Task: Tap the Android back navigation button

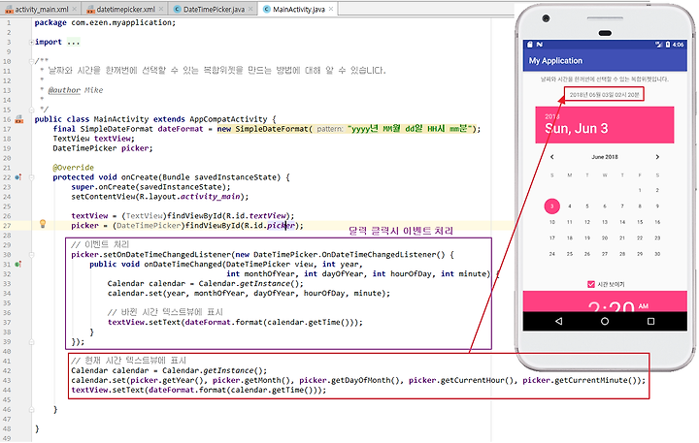Action: tap(558, 321)
